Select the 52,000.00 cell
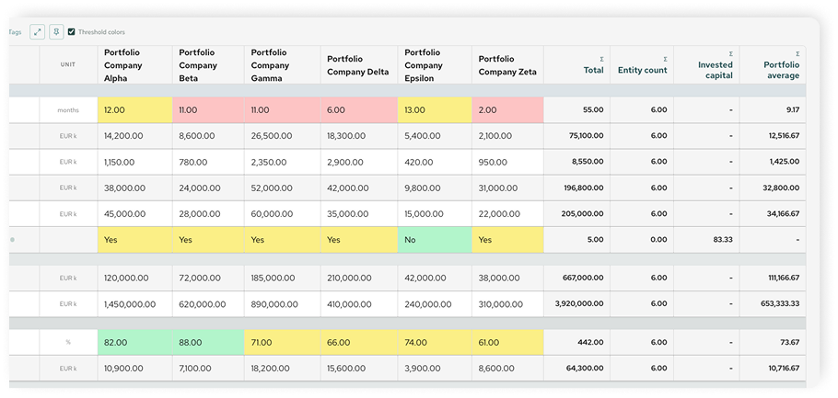The width and height of the screenshot is (838, 398). coord(282,188)
